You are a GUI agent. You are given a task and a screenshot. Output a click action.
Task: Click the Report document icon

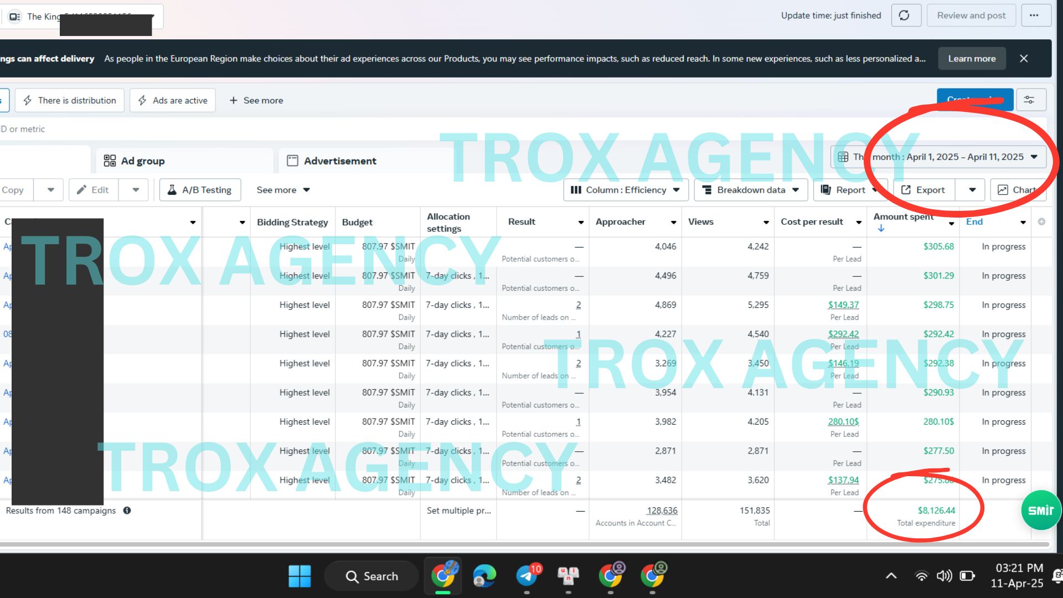pos(825,190)
